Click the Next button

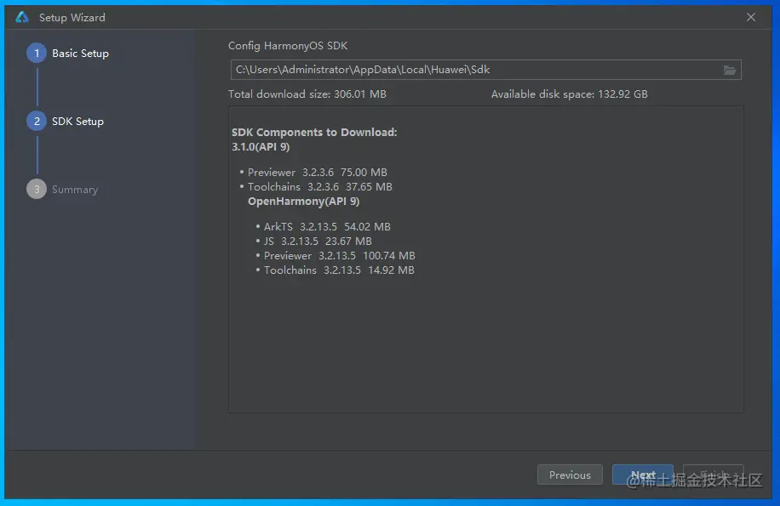tap(643, 475)
